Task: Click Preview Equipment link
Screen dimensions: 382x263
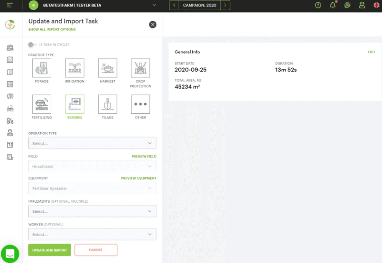Action: [x=139, y=178]
